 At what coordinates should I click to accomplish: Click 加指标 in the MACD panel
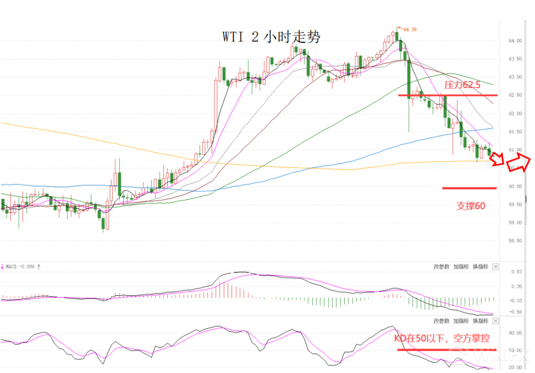click(x=461, y=267)
